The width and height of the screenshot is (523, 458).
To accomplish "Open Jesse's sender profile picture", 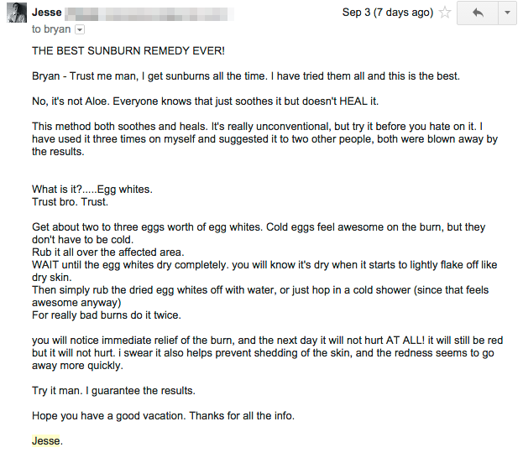I will (x=17, y=13).
